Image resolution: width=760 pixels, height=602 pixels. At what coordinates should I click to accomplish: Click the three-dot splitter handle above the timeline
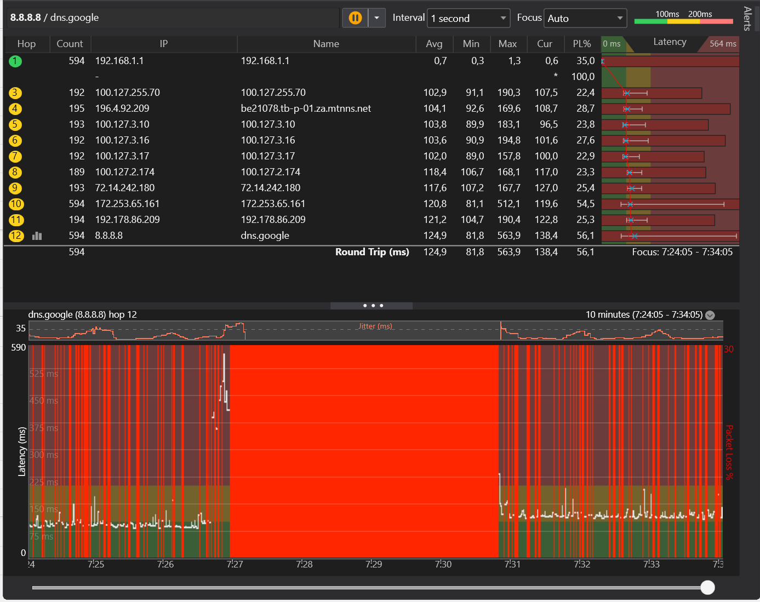click(373, 306)
